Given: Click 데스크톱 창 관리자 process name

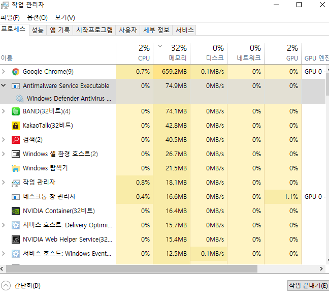Looking at the screenshot, I should pyautogui.click(x=49, y=196).
